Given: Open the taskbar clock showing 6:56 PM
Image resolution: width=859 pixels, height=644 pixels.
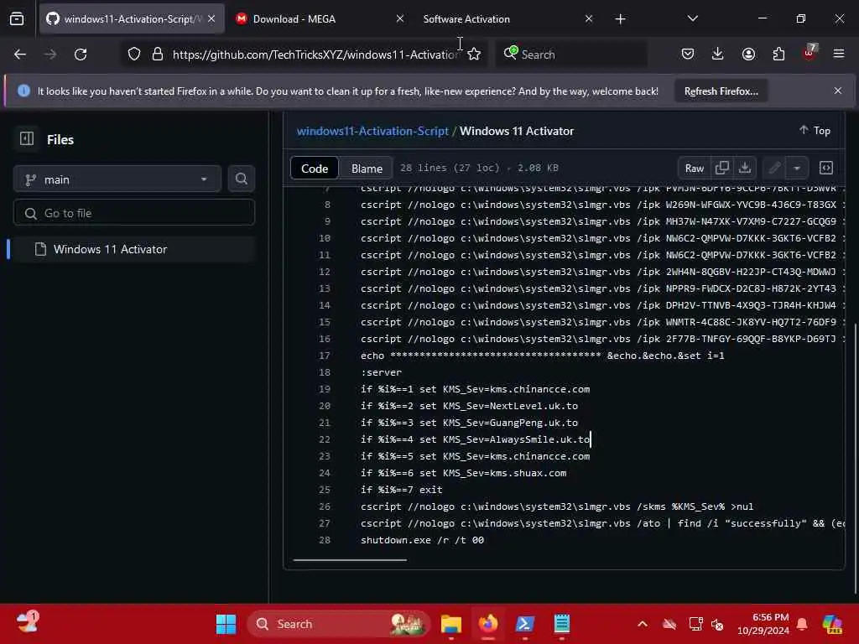Looking at the screenshot, I should (763, 624).
